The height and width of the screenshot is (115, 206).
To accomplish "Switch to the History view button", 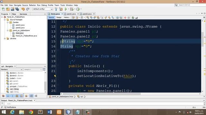I will click(67, 17).
